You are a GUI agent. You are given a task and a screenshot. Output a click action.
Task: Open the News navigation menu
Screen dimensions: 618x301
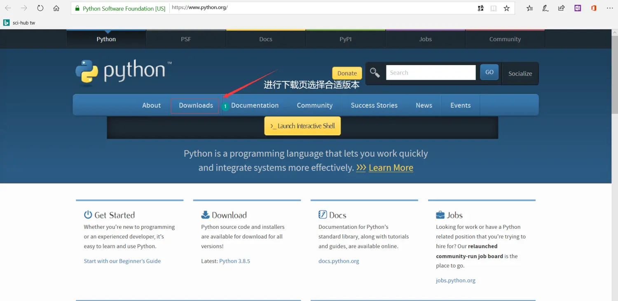click(424, 105)
